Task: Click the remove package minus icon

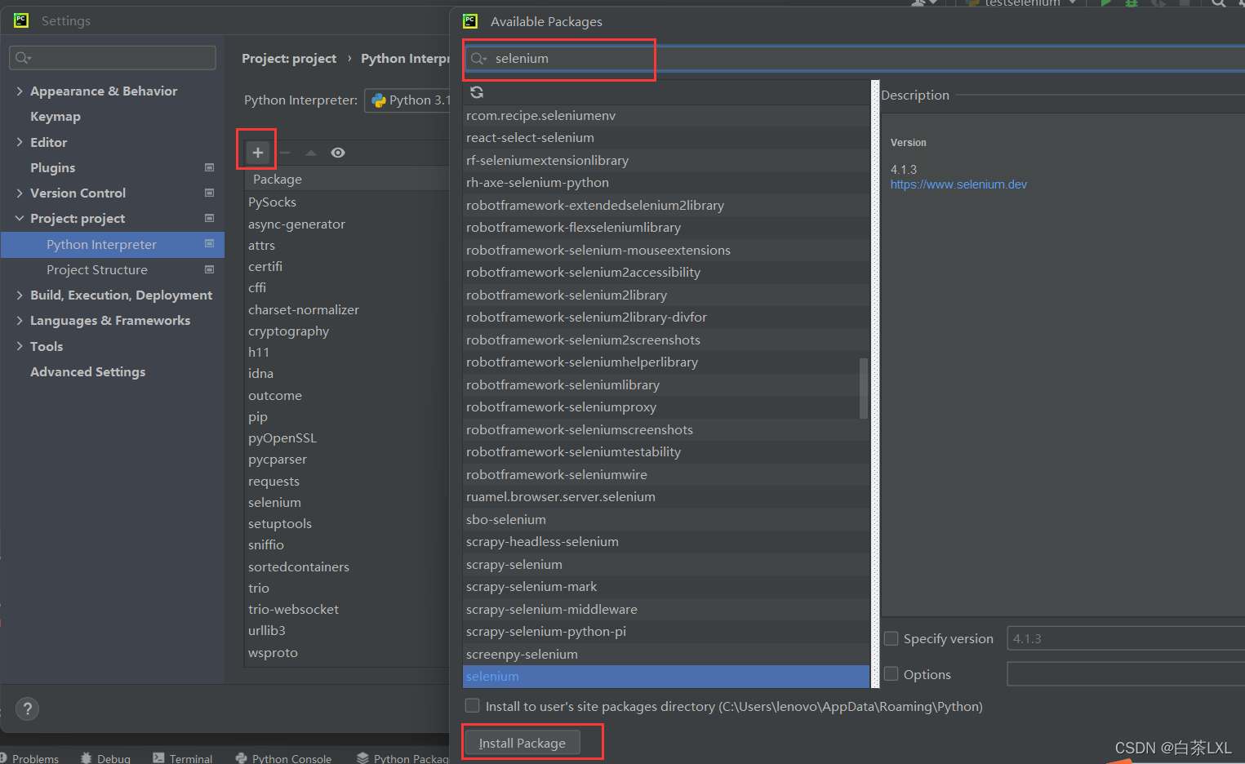Action: click(x=285, y=153)
